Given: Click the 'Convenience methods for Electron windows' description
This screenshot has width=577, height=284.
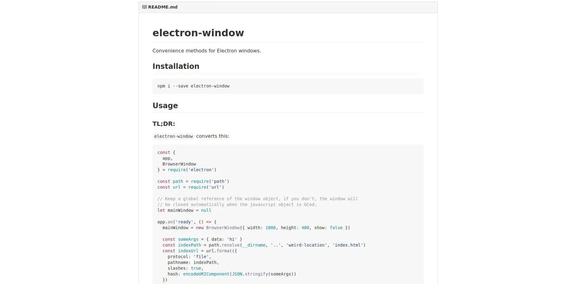Looking at the screenshot, I should click(207, 51).
